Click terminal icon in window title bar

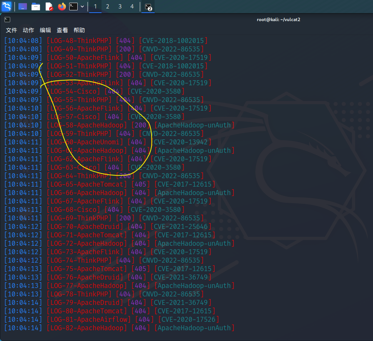click(7, 20)
